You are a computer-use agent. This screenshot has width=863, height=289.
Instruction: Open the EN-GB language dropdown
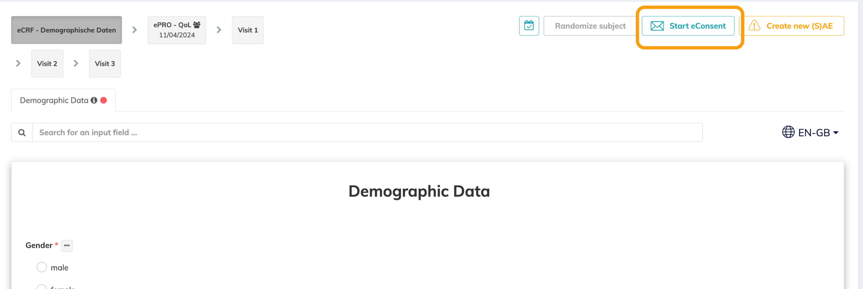[x=818, y=133]
